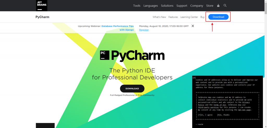Viewport: 267px width, 128px height.
Task: Open the third-party services link
Action: pos(208,107)
